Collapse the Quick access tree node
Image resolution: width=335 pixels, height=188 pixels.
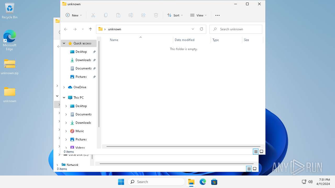click(x=64, y=43)
